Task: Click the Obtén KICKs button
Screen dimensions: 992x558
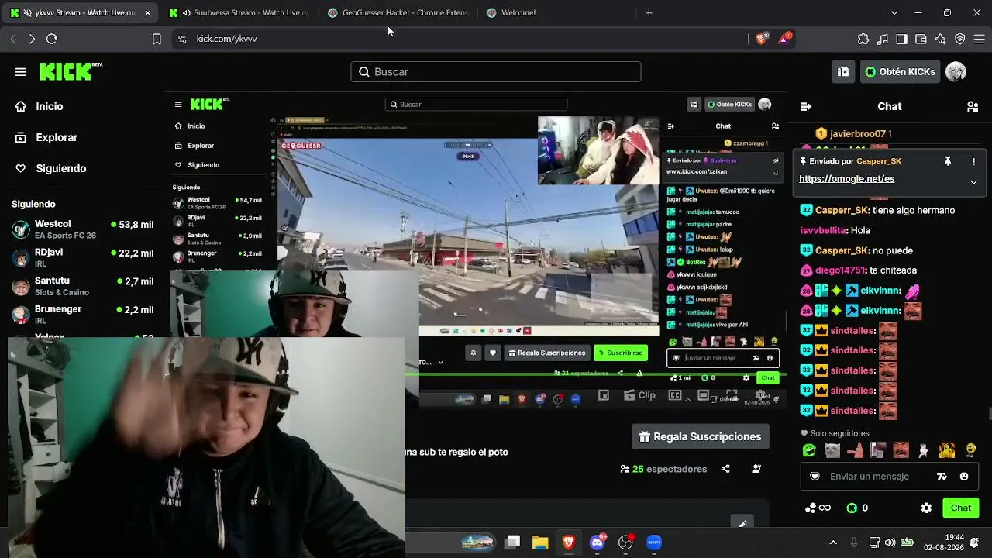Action: tap(900, 72)
